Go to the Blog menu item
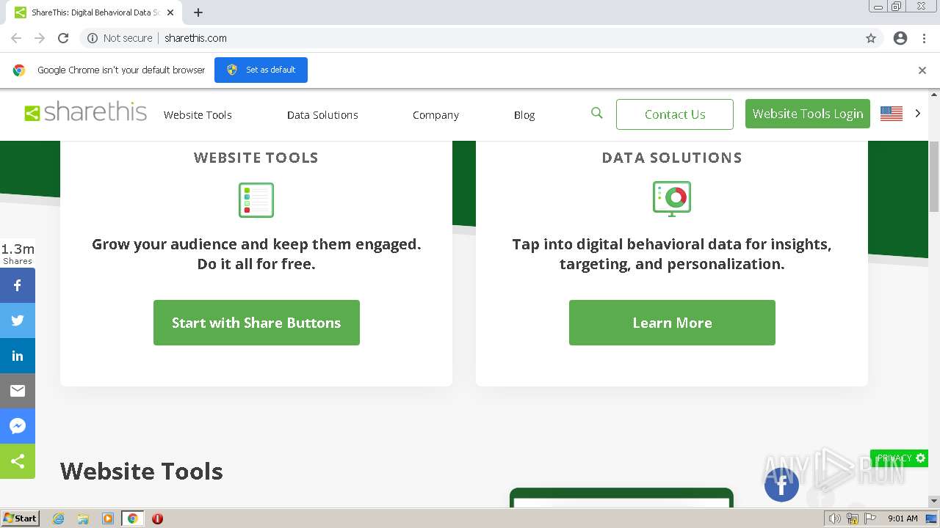The height and width of the screenshot is (528, 940). [524, 115]
